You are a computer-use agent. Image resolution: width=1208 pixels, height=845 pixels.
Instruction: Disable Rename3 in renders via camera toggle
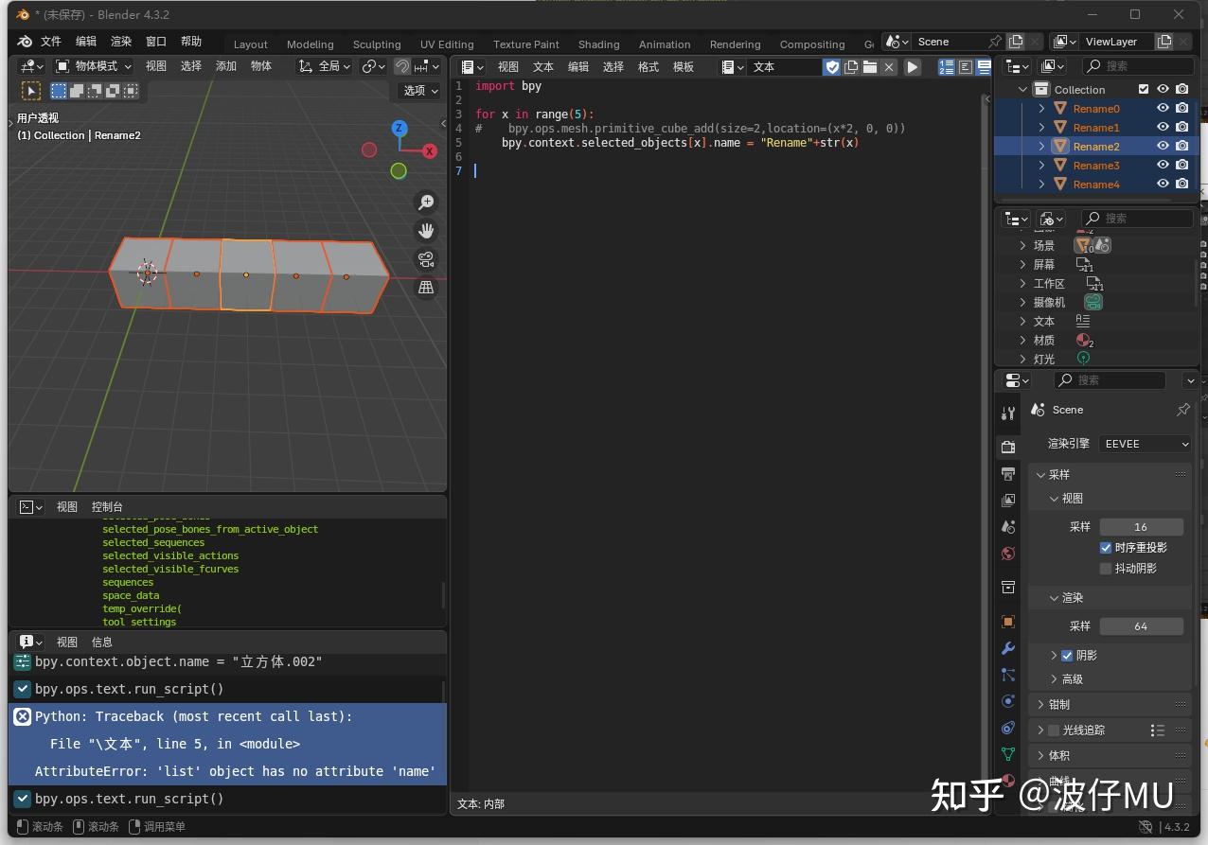tap(1182, 165)
